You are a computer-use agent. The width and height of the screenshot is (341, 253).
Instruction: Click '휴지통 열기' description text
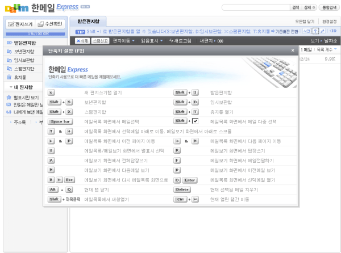click(222, 112)
